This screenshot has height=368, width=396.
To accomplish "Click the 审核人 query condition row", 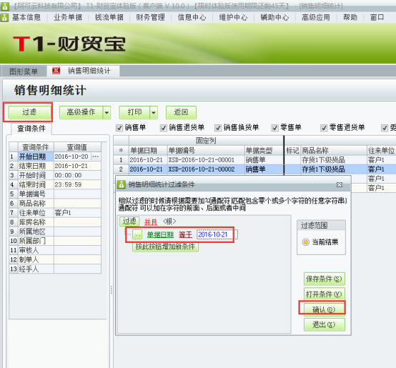I will [55, 250].
